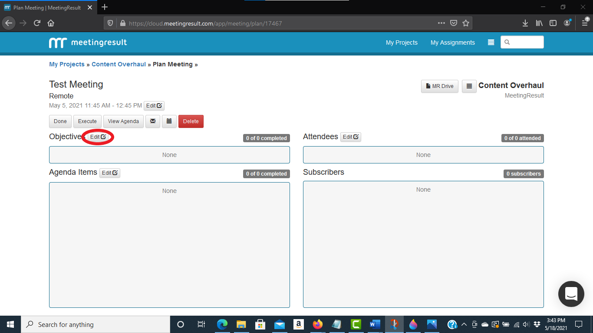Screen dimensions: 593x333
Task: Edit the meeting Objective
Action: [98, 137]
